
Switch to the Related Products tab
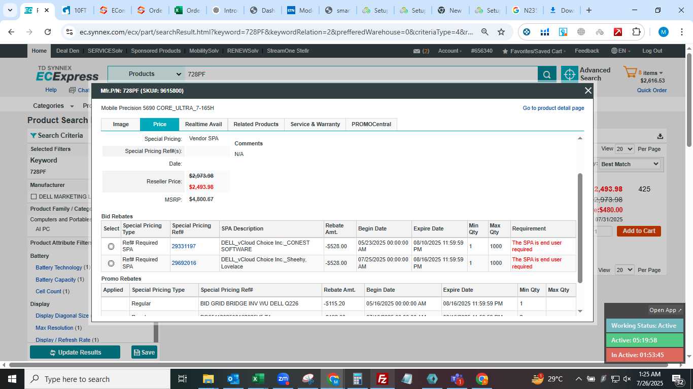point(256,125)
